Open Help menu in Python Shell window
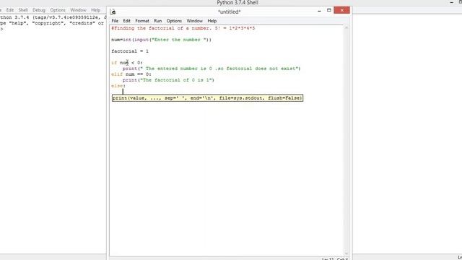The height and width of the screenshot is (260, 462). (95, 10)
